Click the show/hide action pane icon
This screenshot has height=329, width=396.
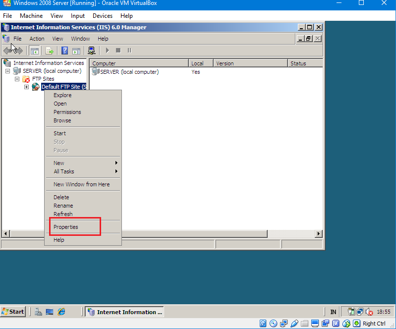(76, 51)
